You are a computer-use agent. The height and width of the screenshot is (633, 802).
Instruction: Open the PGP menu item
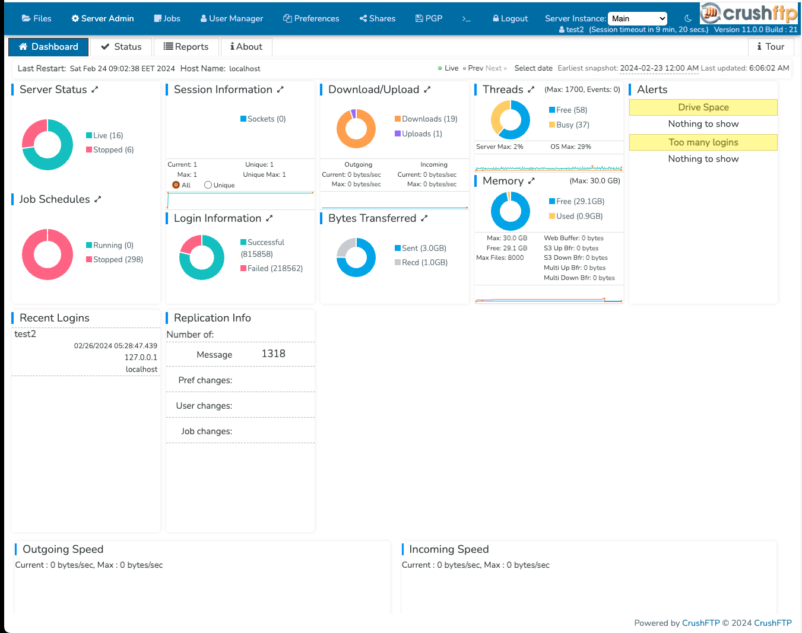(x=429, y=18)
